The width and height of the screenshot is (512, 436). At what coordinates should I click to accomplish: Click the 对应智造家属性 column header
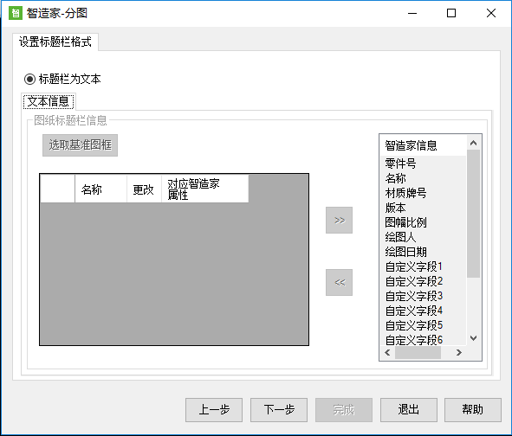204,189
